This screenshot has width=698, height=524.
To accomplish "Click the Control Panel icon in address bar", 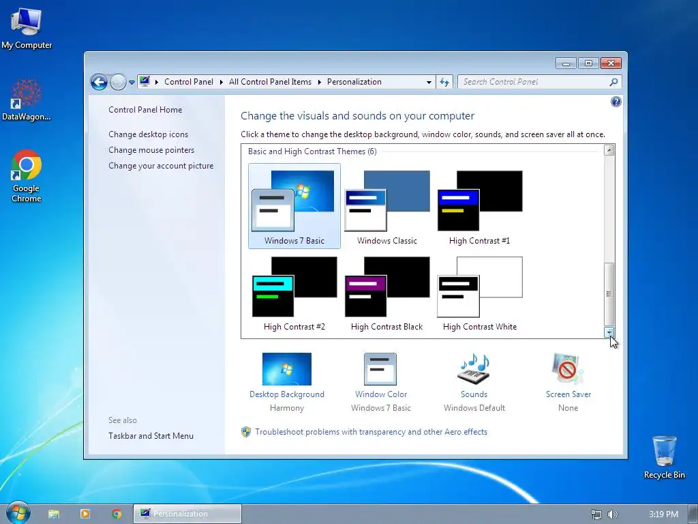I will [145, 81].
